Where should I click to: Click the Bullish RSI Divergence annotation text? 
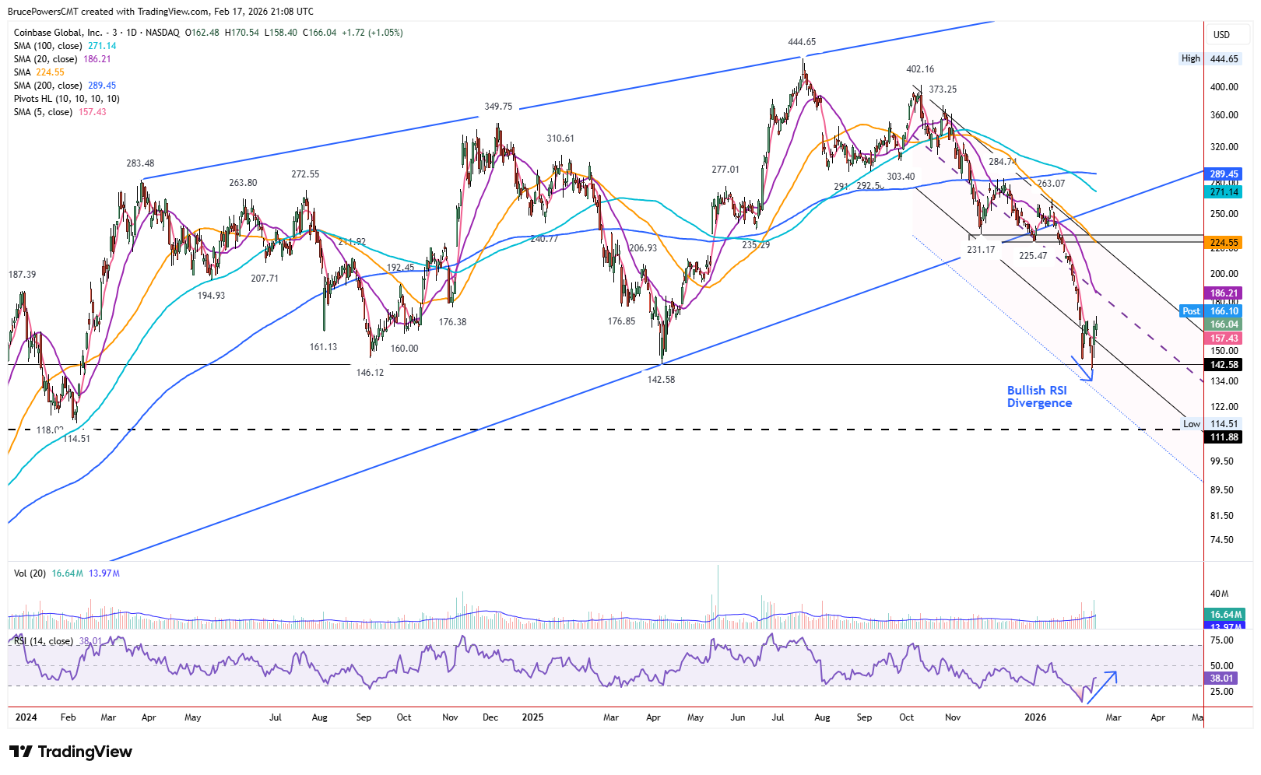tap(1039, 397)
